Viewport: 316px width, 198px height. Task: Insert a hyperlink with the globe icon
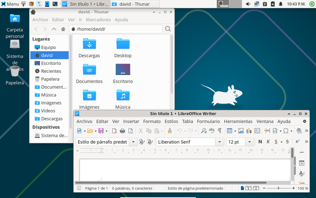coord(299,131)
